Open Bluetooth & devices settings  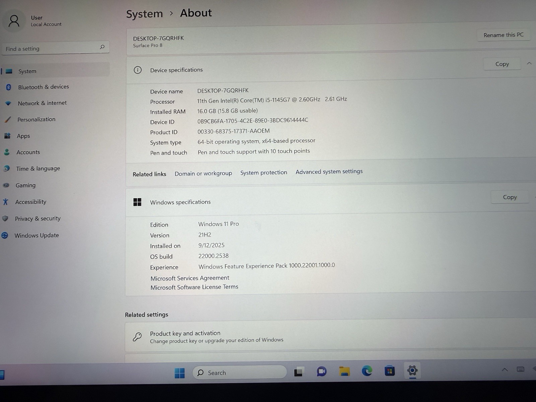point(44,87)
